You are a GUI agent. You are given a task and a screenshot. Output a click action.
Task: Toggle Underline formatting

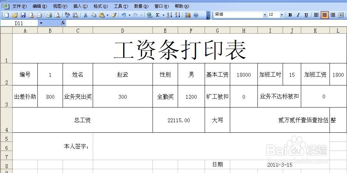(x=306, y=15)
